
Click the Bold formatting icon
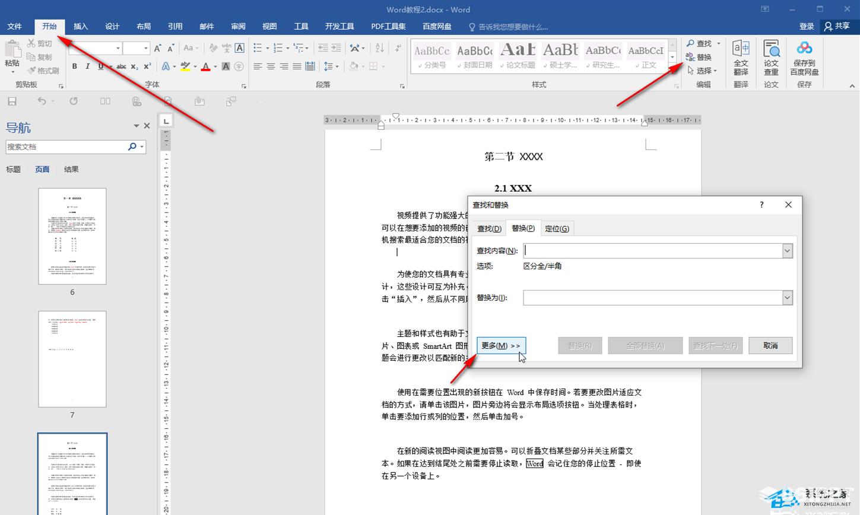(x=75, y=66)
